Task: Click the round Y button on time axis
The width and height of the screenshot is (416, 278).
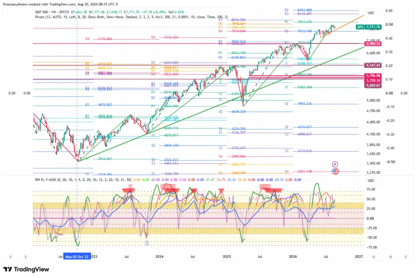Action: pos(10,257)
